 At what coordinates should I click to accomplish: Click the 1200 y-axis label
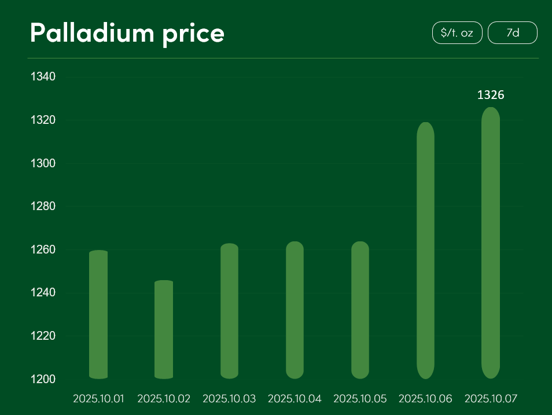42,379
